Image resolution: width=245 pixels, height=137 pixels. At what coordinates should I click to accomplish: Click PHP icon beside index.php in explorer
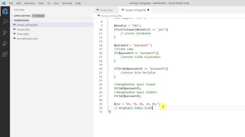tap(15, 34)
